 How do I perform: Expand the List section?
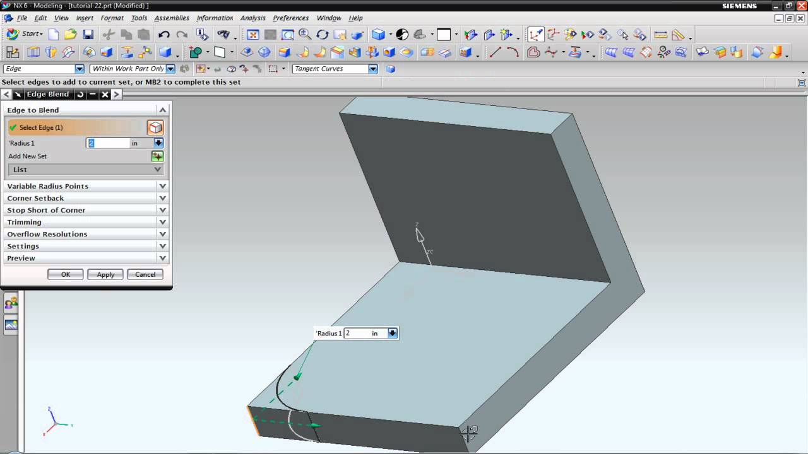[86, 170]
